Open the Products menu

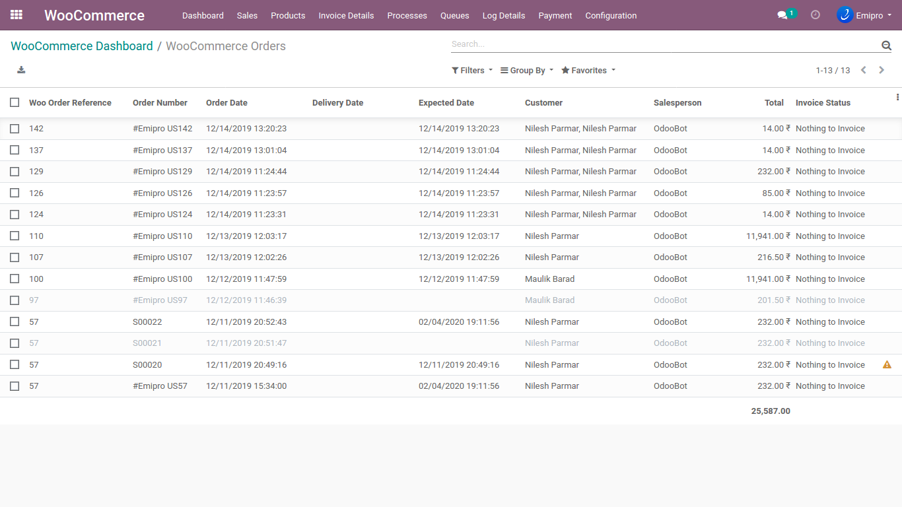288,15
